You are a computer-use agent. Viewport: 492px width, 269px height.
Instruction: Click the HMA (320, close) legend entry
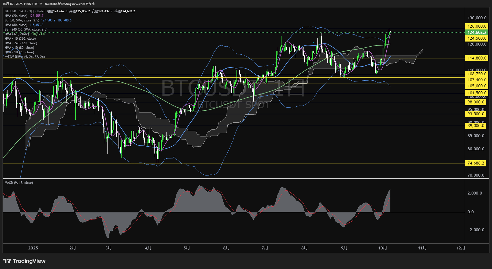tap(17, 34)
